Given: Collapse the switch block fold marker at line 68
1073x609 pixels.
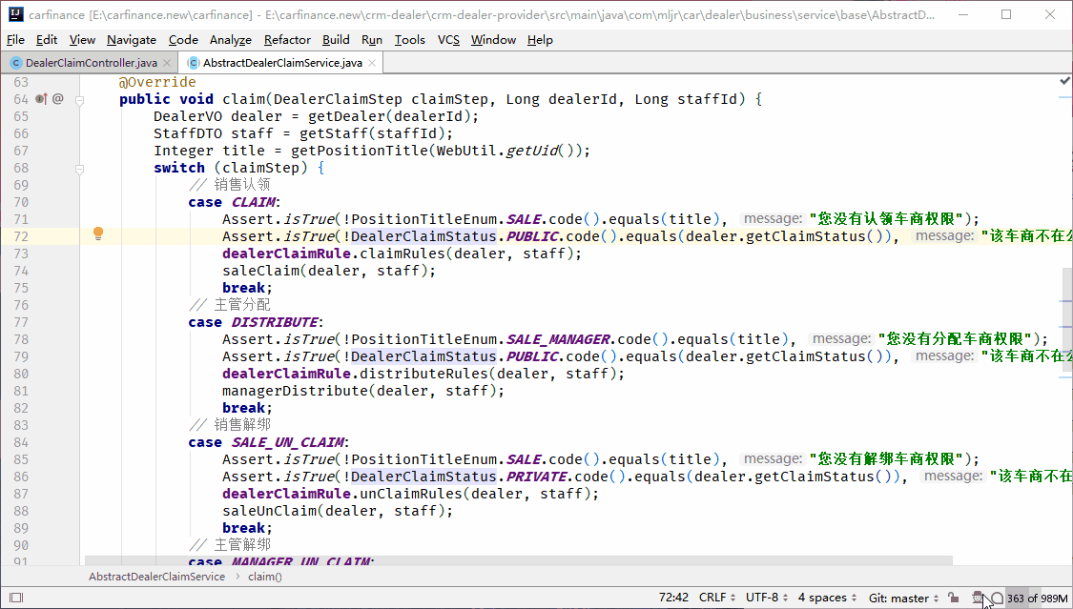Looking at the screenshot, I should tap(80, 168).
